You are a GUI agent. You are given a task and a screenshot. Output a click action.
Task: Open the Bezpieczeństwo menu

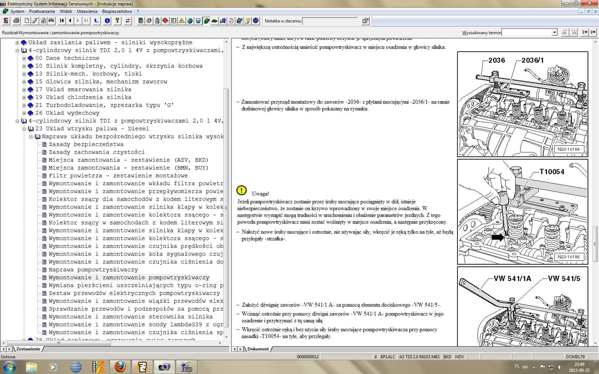(x=117, y=11)
